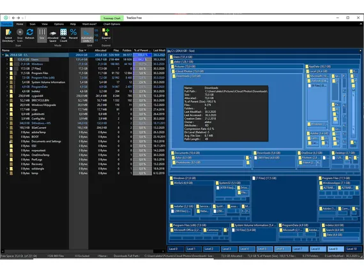Click the Program Files (x86) folder icon in treemap

pos(171,225)
